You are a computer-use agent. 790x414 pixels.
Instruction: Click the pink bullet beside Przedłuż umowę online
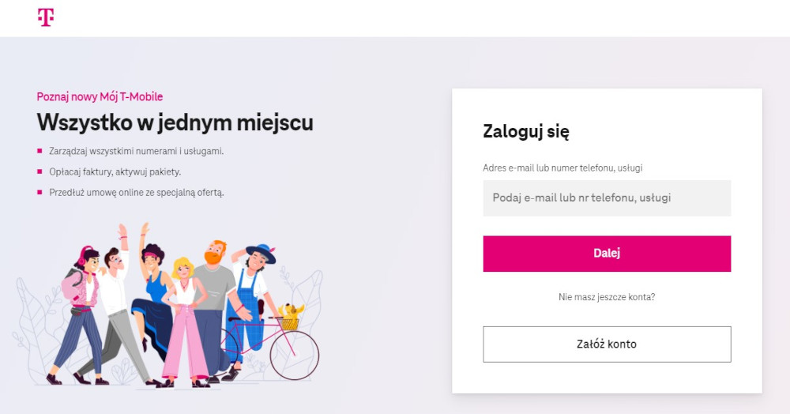click(x=39, y=192)
